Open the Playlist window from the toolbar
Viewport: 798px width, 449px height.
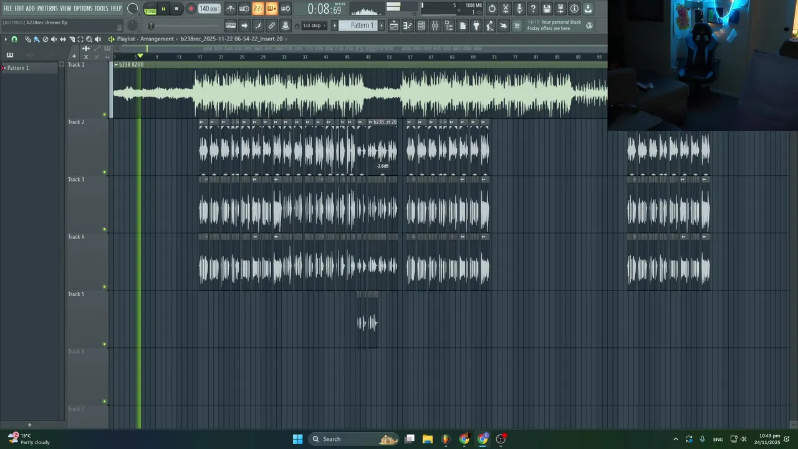coord(394,26)
